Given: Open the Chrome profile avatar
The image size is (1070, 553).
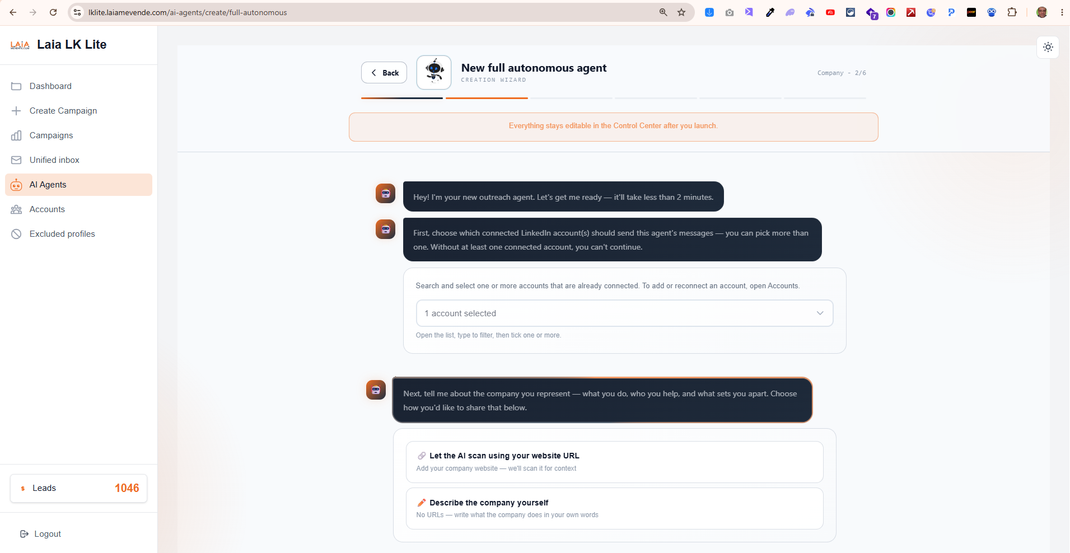Looking at the screenshot, I should click(1042, 12).
